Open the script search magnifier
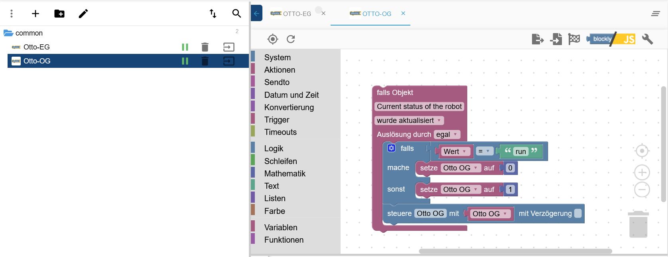668x257 pixels. click(x=236, y=14)
